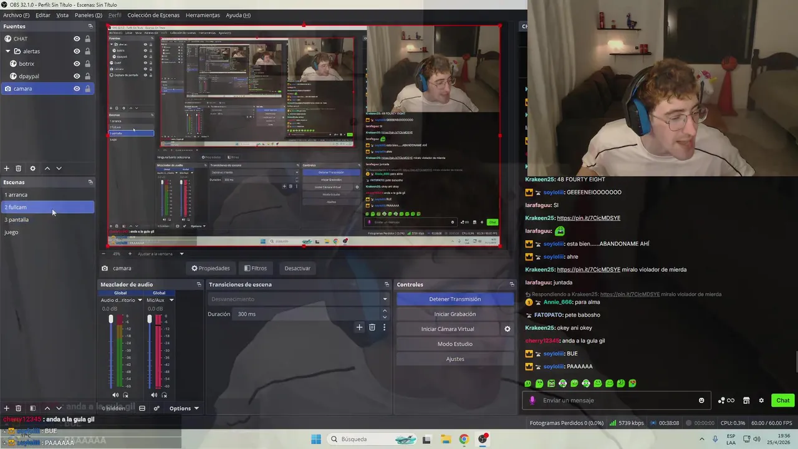This screenshot has width=798, height=449.
Task: Adjust the Audio del escritorio volume fader
Action: pos(111,319)
